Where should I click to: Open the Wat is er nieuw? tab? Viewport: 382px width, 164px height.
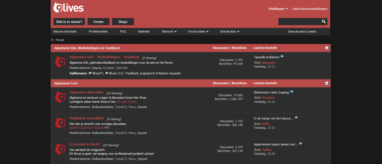tap(69, 22)
